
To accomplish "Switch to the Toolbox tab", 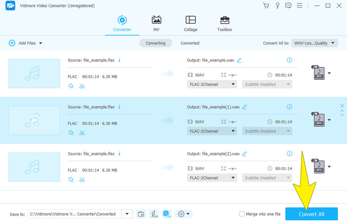I will [224, 24].
